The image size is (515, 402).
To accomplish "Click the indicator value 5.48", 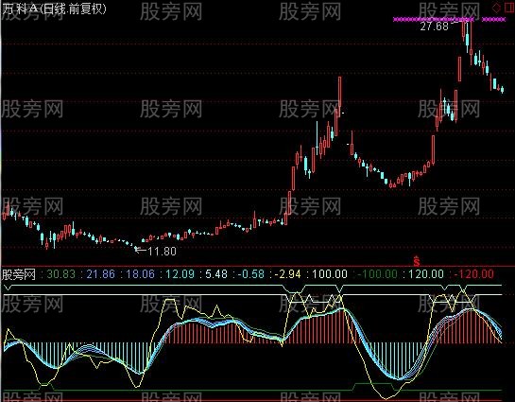I will 216,273.
